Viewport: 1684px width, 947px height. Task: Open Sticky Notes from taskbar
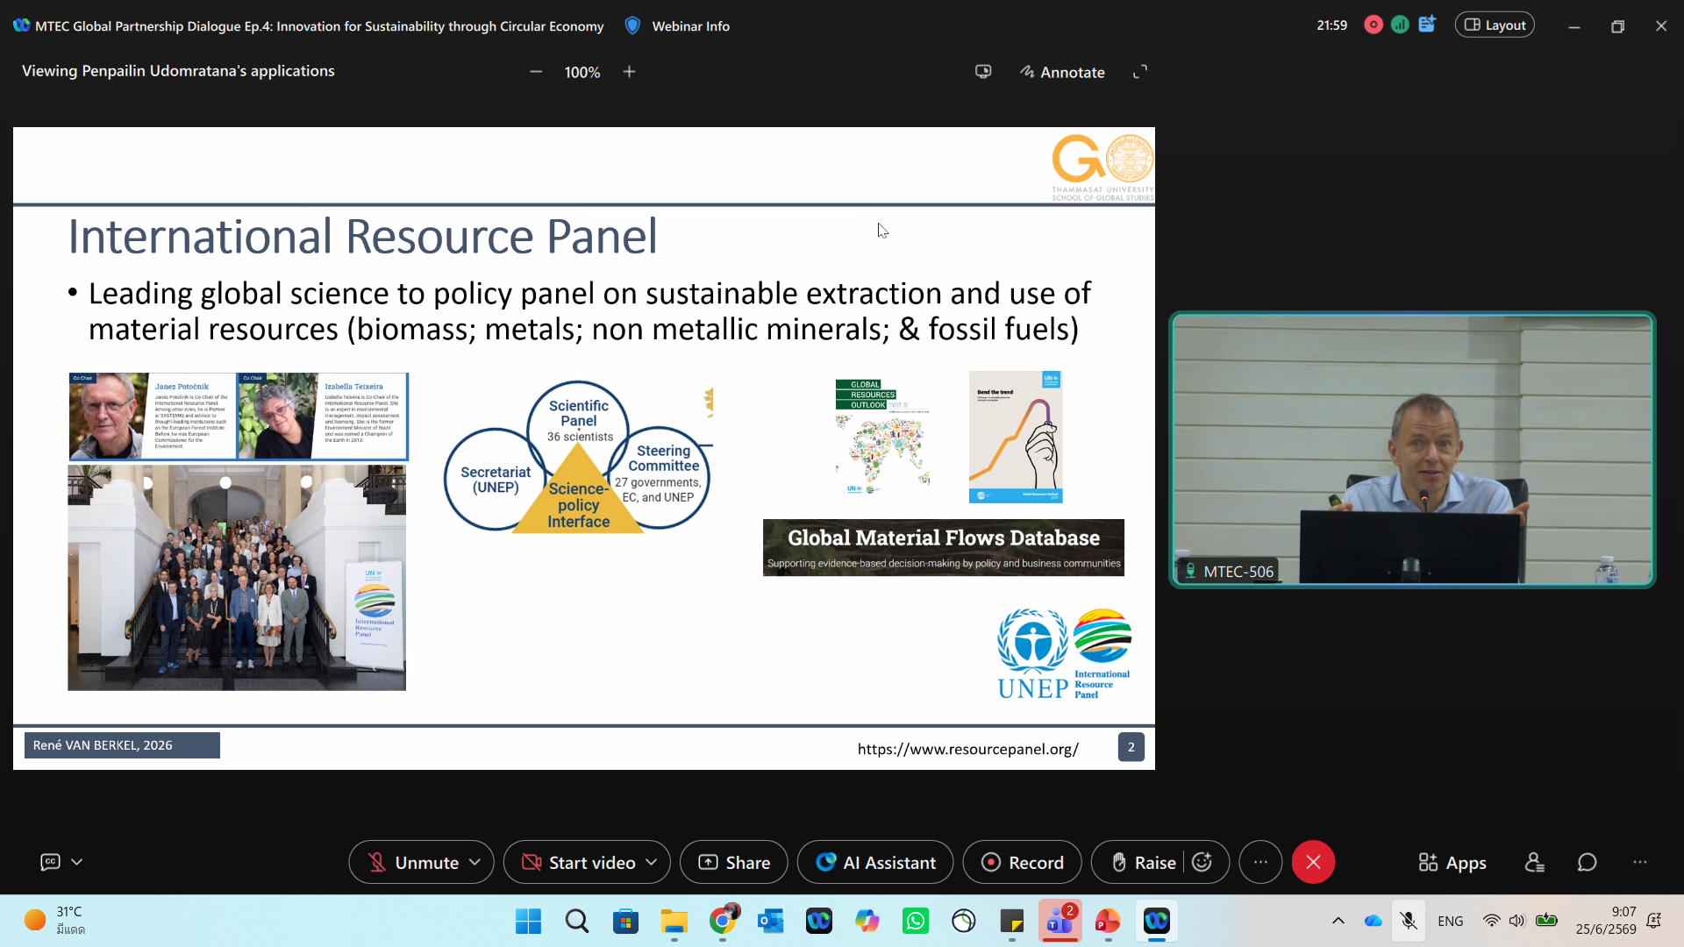pos(1012,921)
